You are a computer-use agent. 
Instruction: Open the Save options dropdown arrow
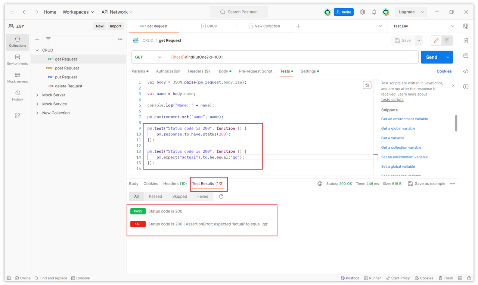[419, 40]
